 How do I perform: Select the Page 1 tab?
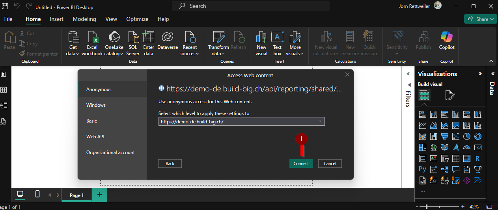[77, 195]
